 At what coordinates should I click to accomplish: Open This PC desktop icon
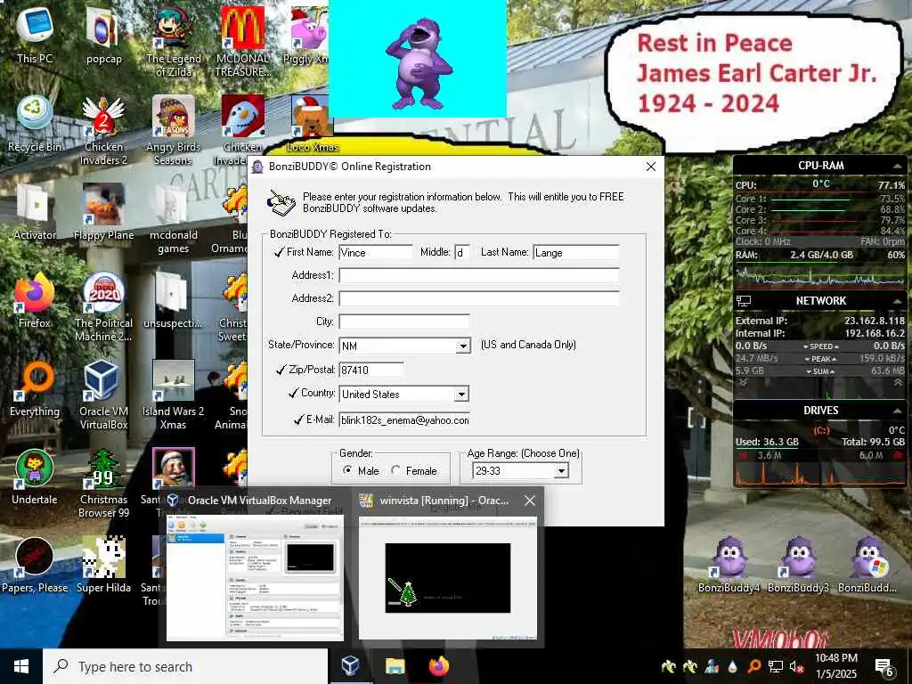click(x=35, y=35)
